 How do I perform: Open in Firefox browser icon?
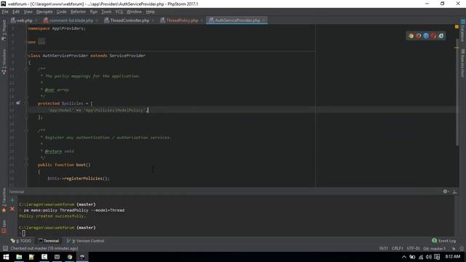[419, 36]
